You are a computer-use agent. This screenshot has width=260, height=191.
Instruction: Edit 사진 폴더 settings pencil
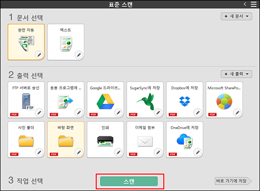(x=39, y=152)
